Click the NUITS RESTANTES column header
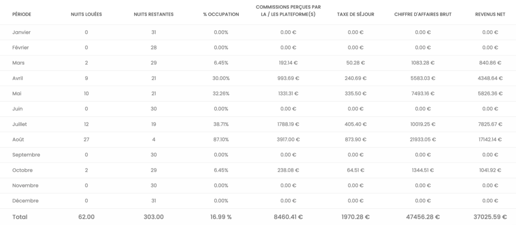 coord(154,14)
